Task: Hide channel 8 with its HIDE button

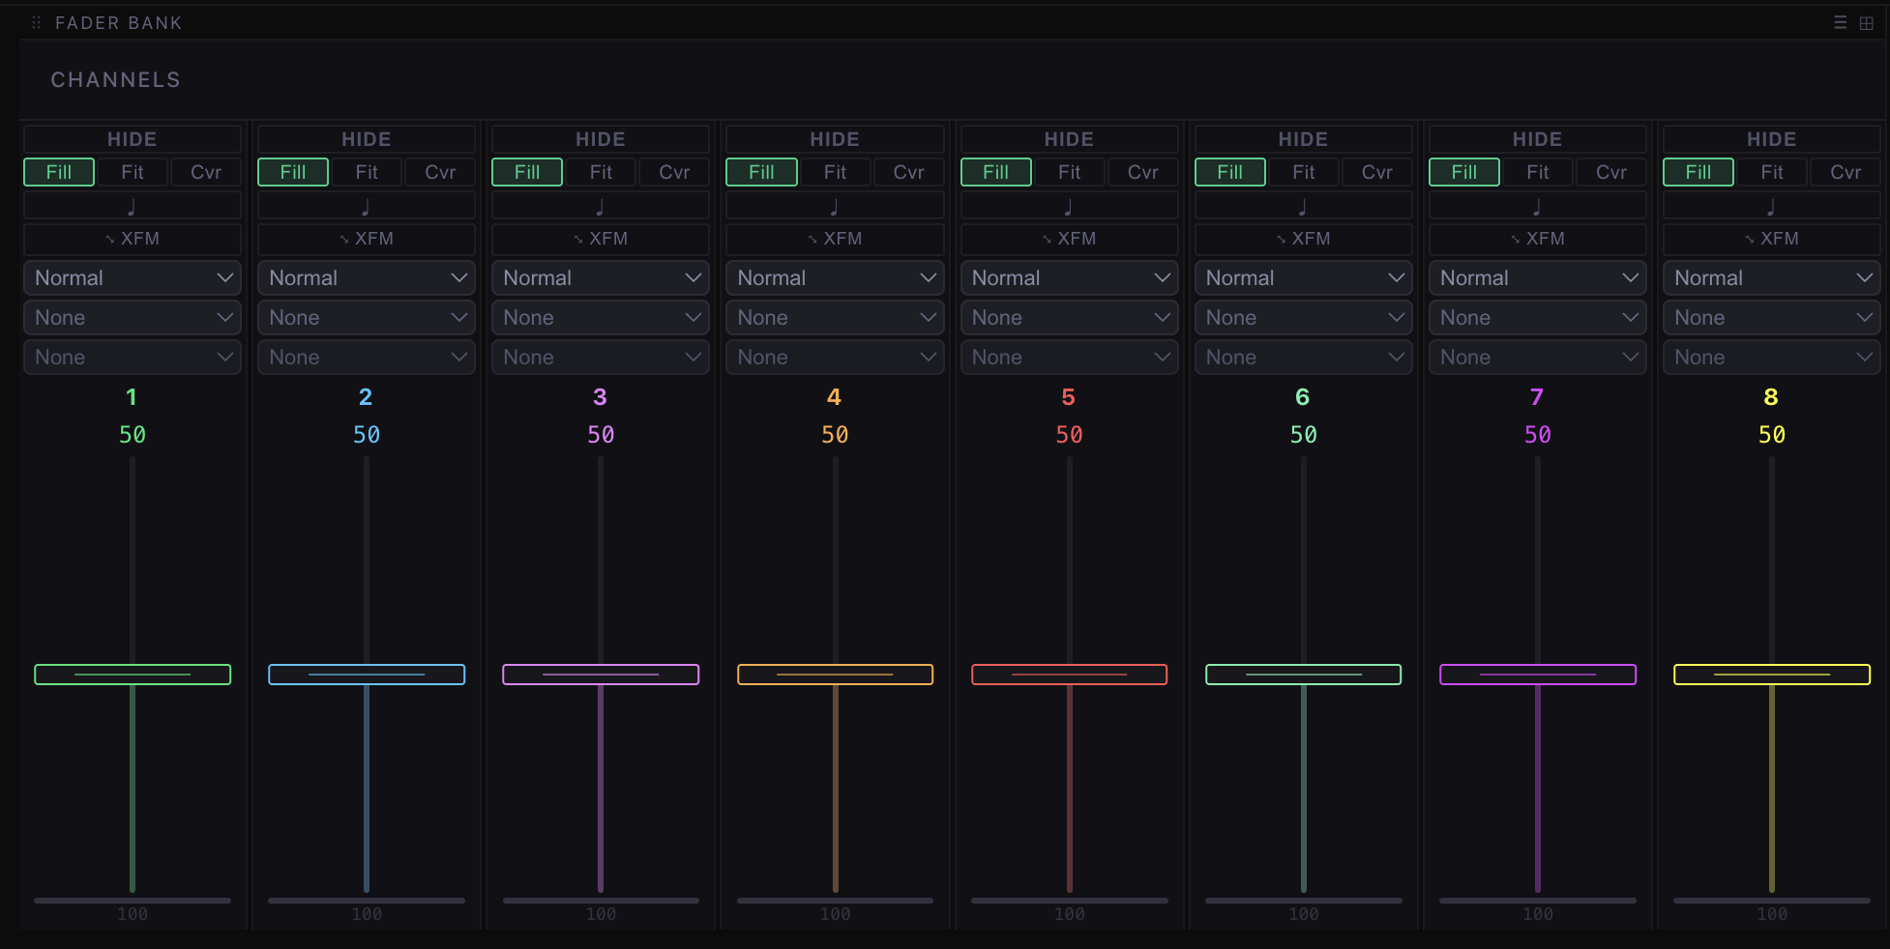Action: (1771, 139)
